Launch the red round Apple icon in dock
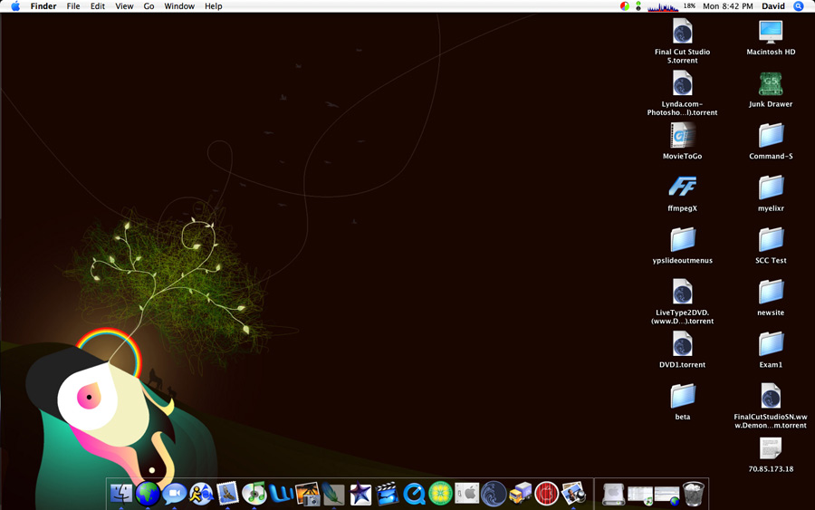Viewport: 815px width, 510px height. [546, 494]
